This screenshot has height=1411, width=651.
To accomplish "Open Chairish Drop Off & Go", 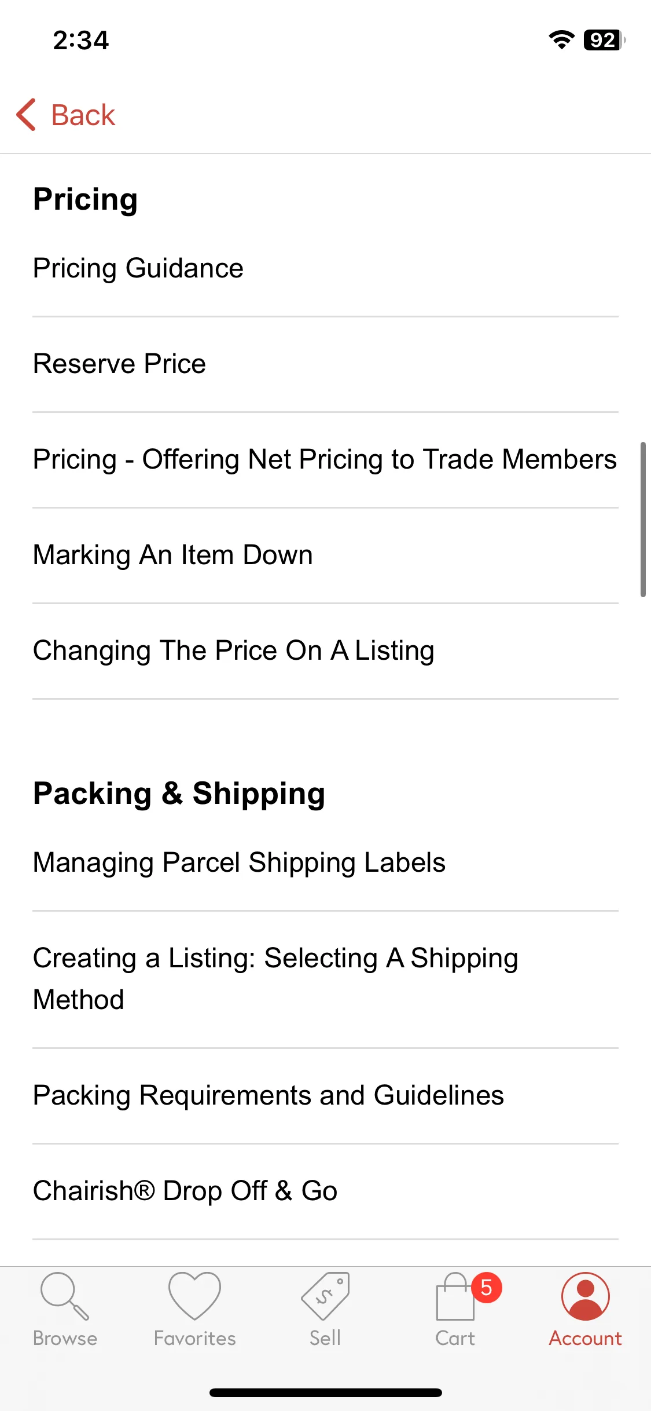I will tap(325, 1191).
